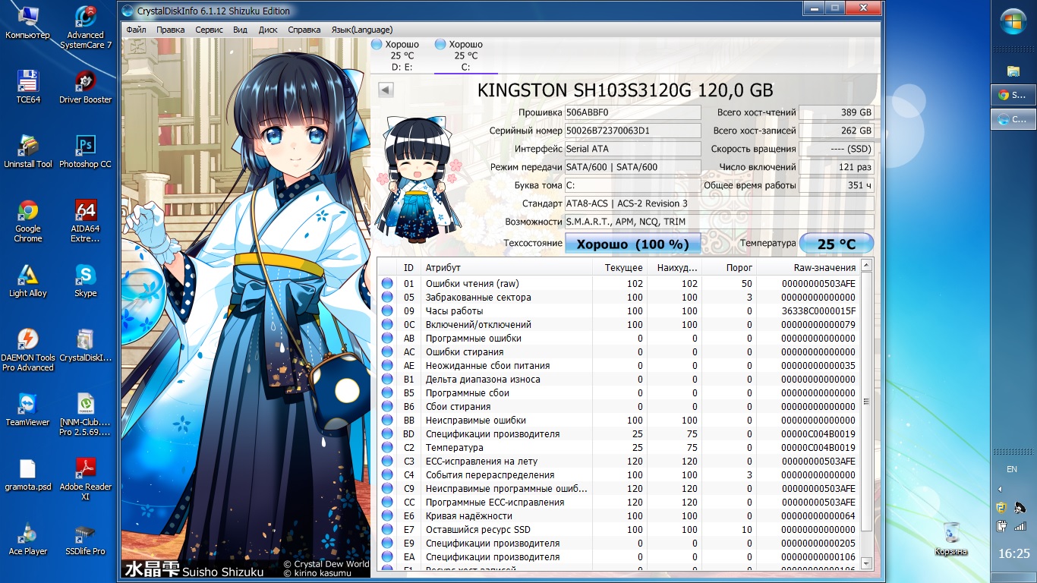Open the Файл menu

click(137, 30)
